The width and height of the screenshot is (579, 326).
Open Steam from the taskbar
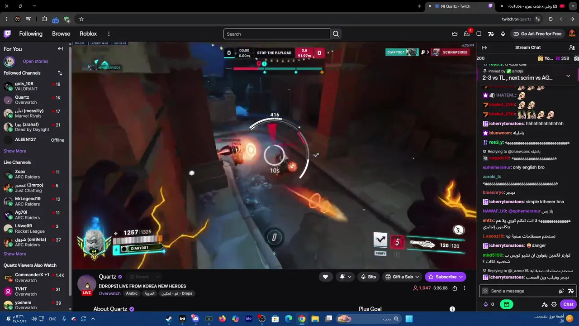click(x=169, y=319)
